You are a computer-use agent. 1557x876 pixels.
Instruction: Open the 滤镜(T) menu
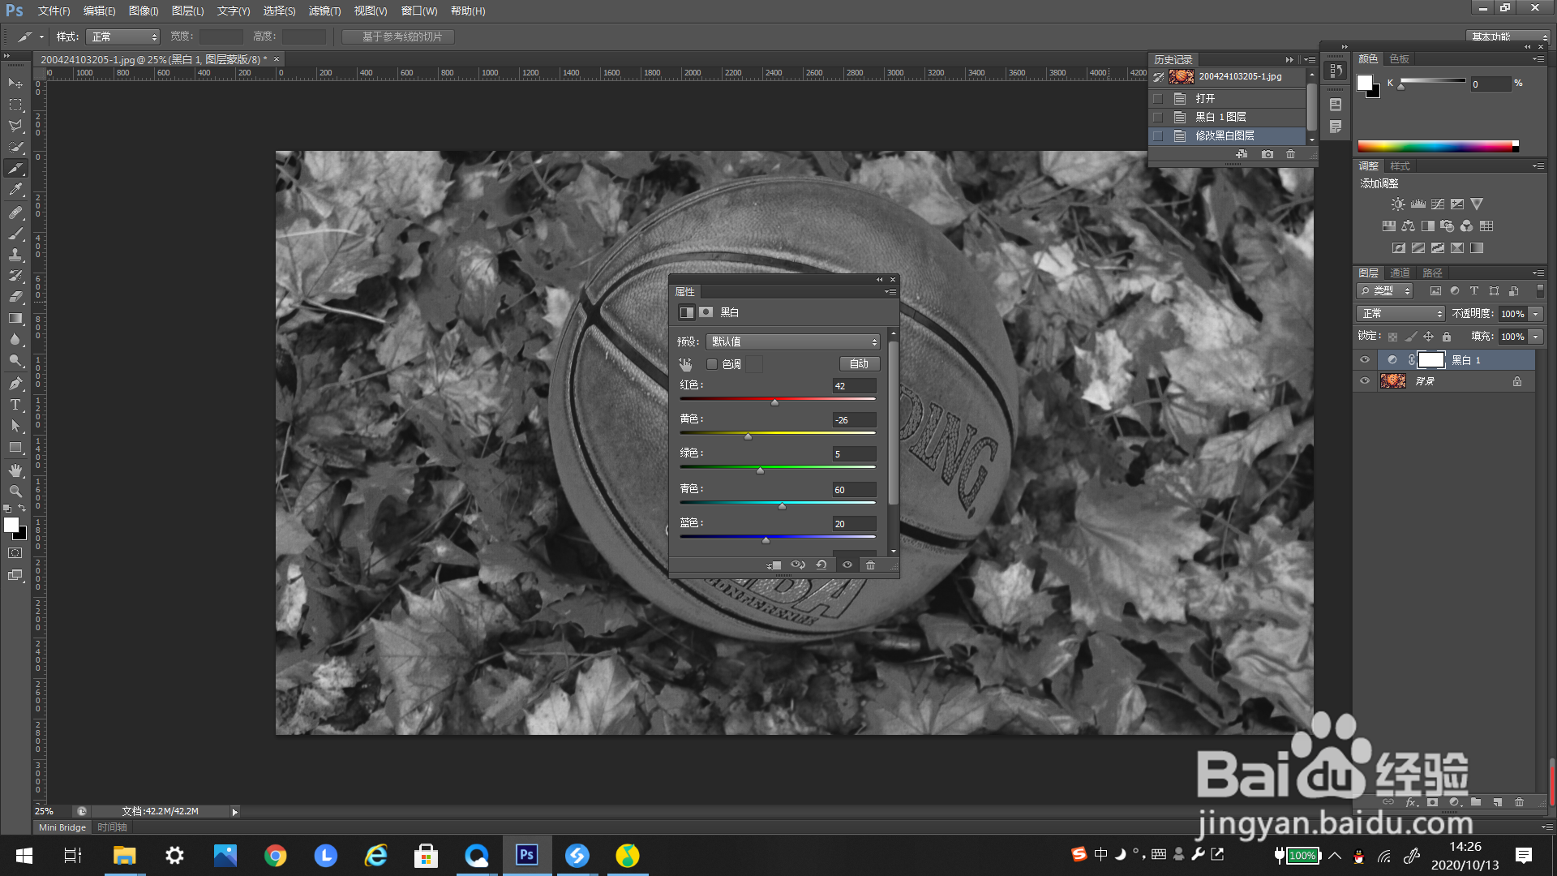tap(324, 11)
